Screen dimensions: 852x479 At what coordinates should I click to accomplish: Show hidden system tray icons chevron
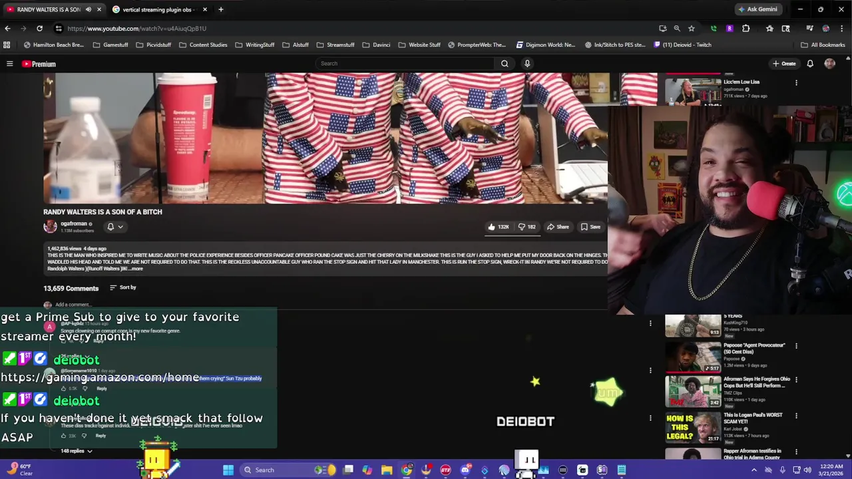coord(753,470)
